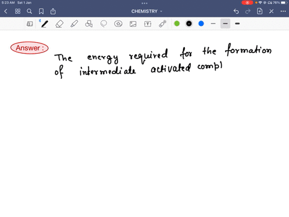Open the Elements sticker tool
289x217 pixels.
click(118, 24)
